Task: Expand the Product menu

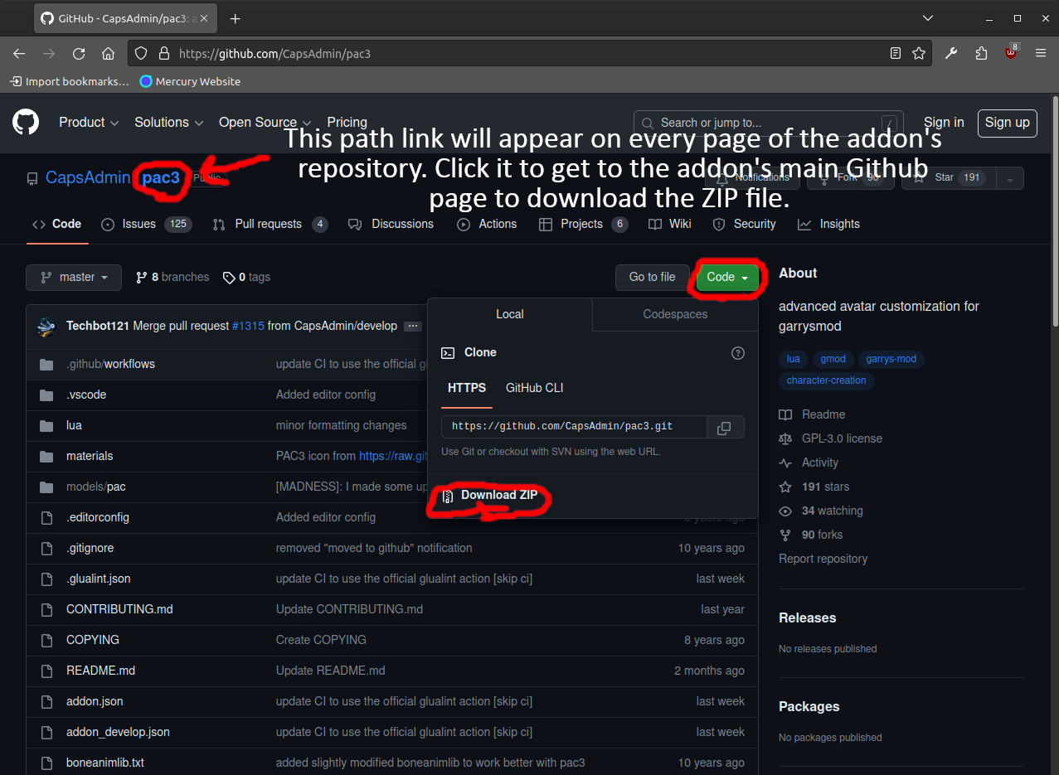Action: (x=89, y=122)
